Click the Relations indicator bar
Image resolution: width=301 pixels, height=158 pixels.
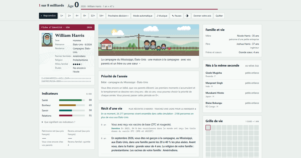coord(72,116)
